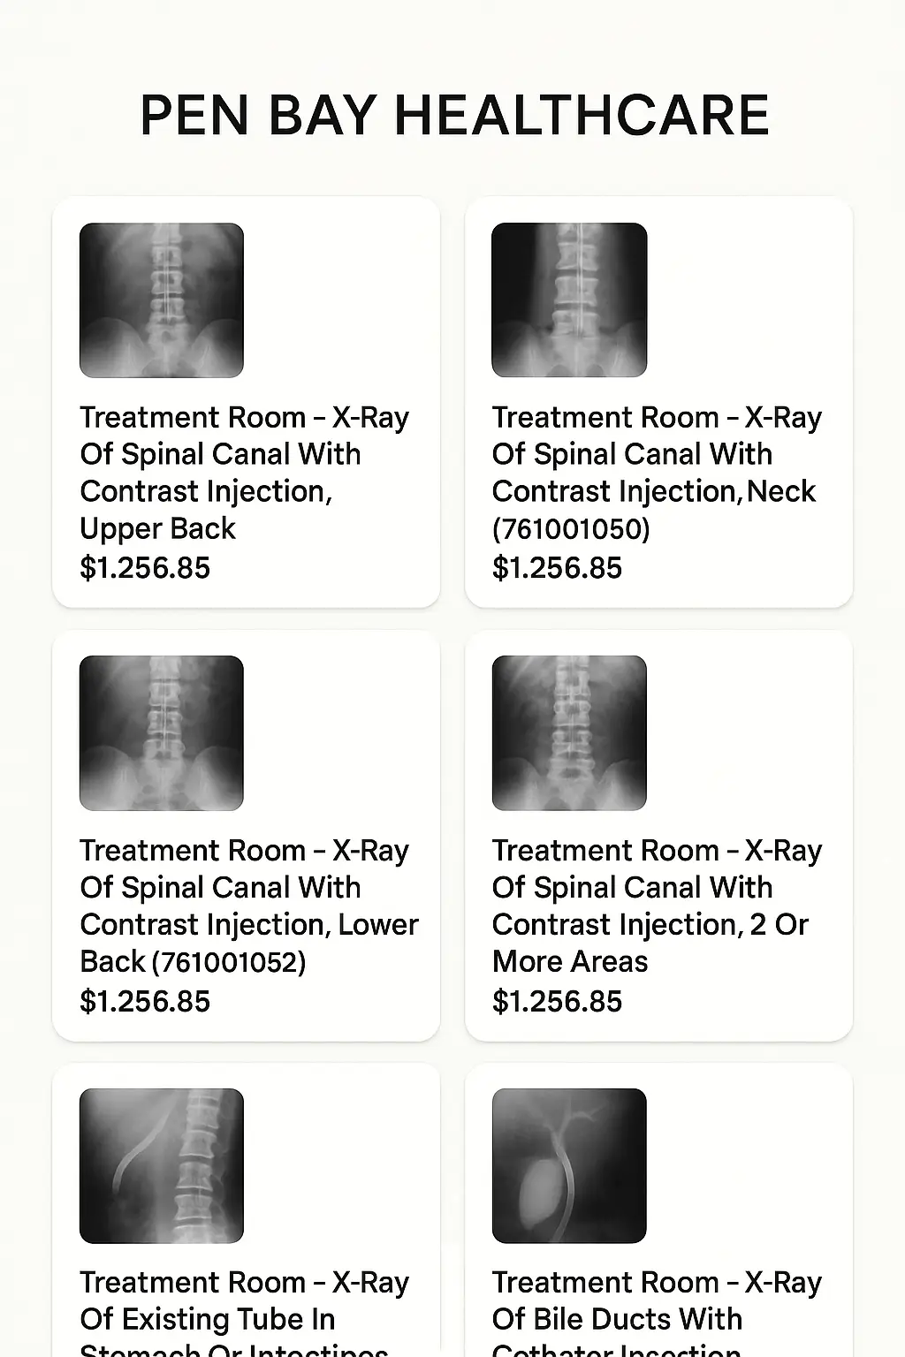Select the Upper Back contrast injection title

[x=245, y=473]
